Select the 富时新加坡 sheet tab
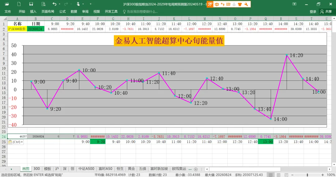Viewport: 336px width, 177px height. click(x=159, y=169)
